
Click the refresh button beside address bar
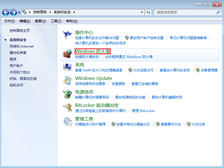149,12
